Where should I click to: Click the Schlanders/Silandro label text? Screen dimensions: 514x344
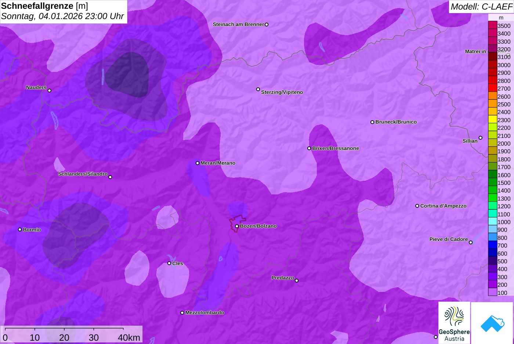(x=83, y=174)
